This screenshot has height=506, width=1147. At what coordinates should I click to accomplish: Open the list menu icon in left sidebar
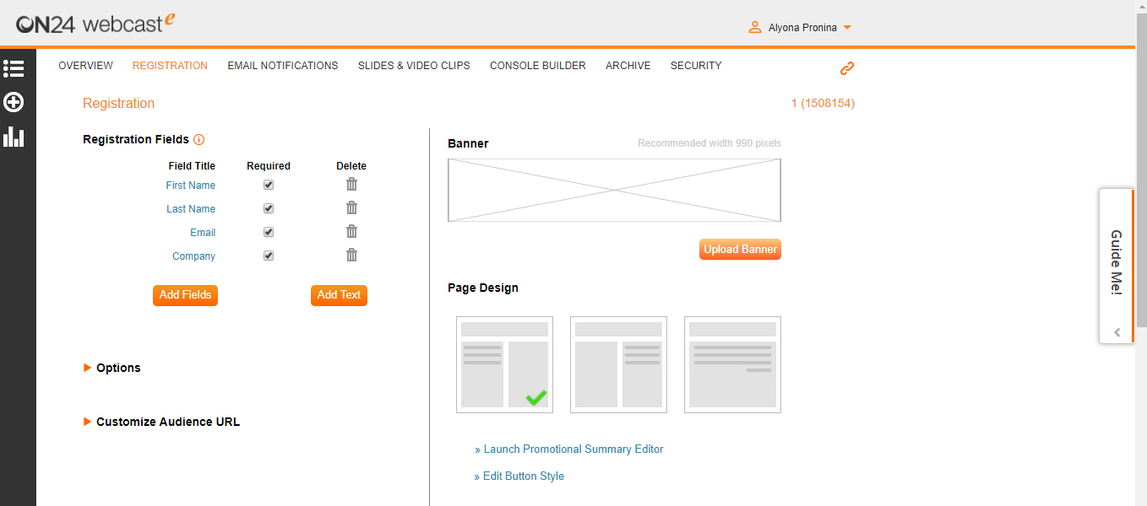click(14, 69)
